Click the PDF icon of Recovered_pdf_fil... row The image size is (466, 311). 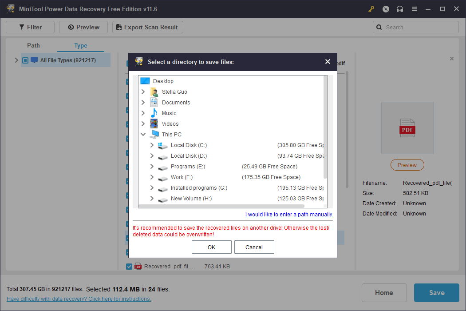138,267
